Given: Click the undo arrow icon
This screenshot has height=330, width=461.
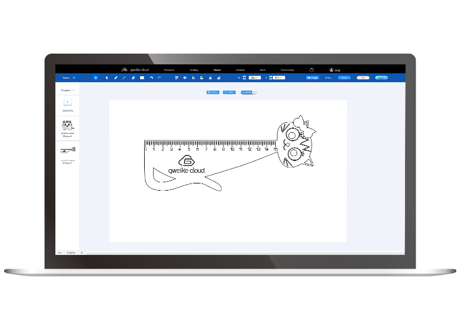Looking at the screenshot, I should tap(151, 77).
